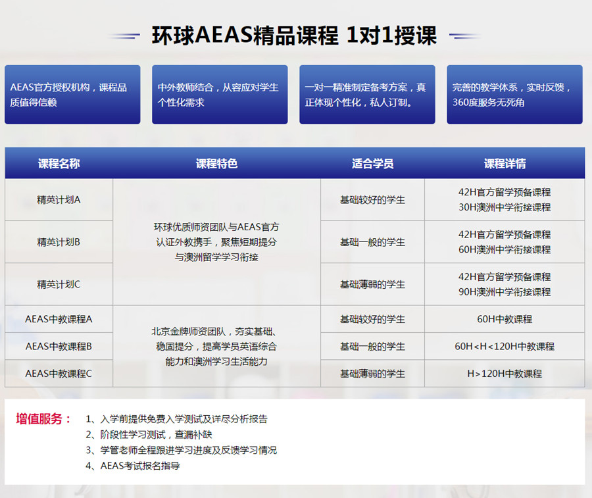Click the 环球优质师资团队 course feature description
Viewport: 592px width, 498px height.
click(x=216, y=242)
